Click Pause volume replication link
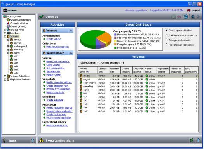204x149 pixels. coord(59,118)
